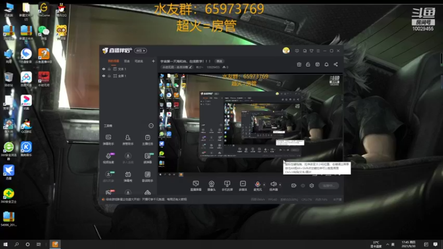
Task: Open the 多人连麦 download tool
Action: click(x=128, y=158)
